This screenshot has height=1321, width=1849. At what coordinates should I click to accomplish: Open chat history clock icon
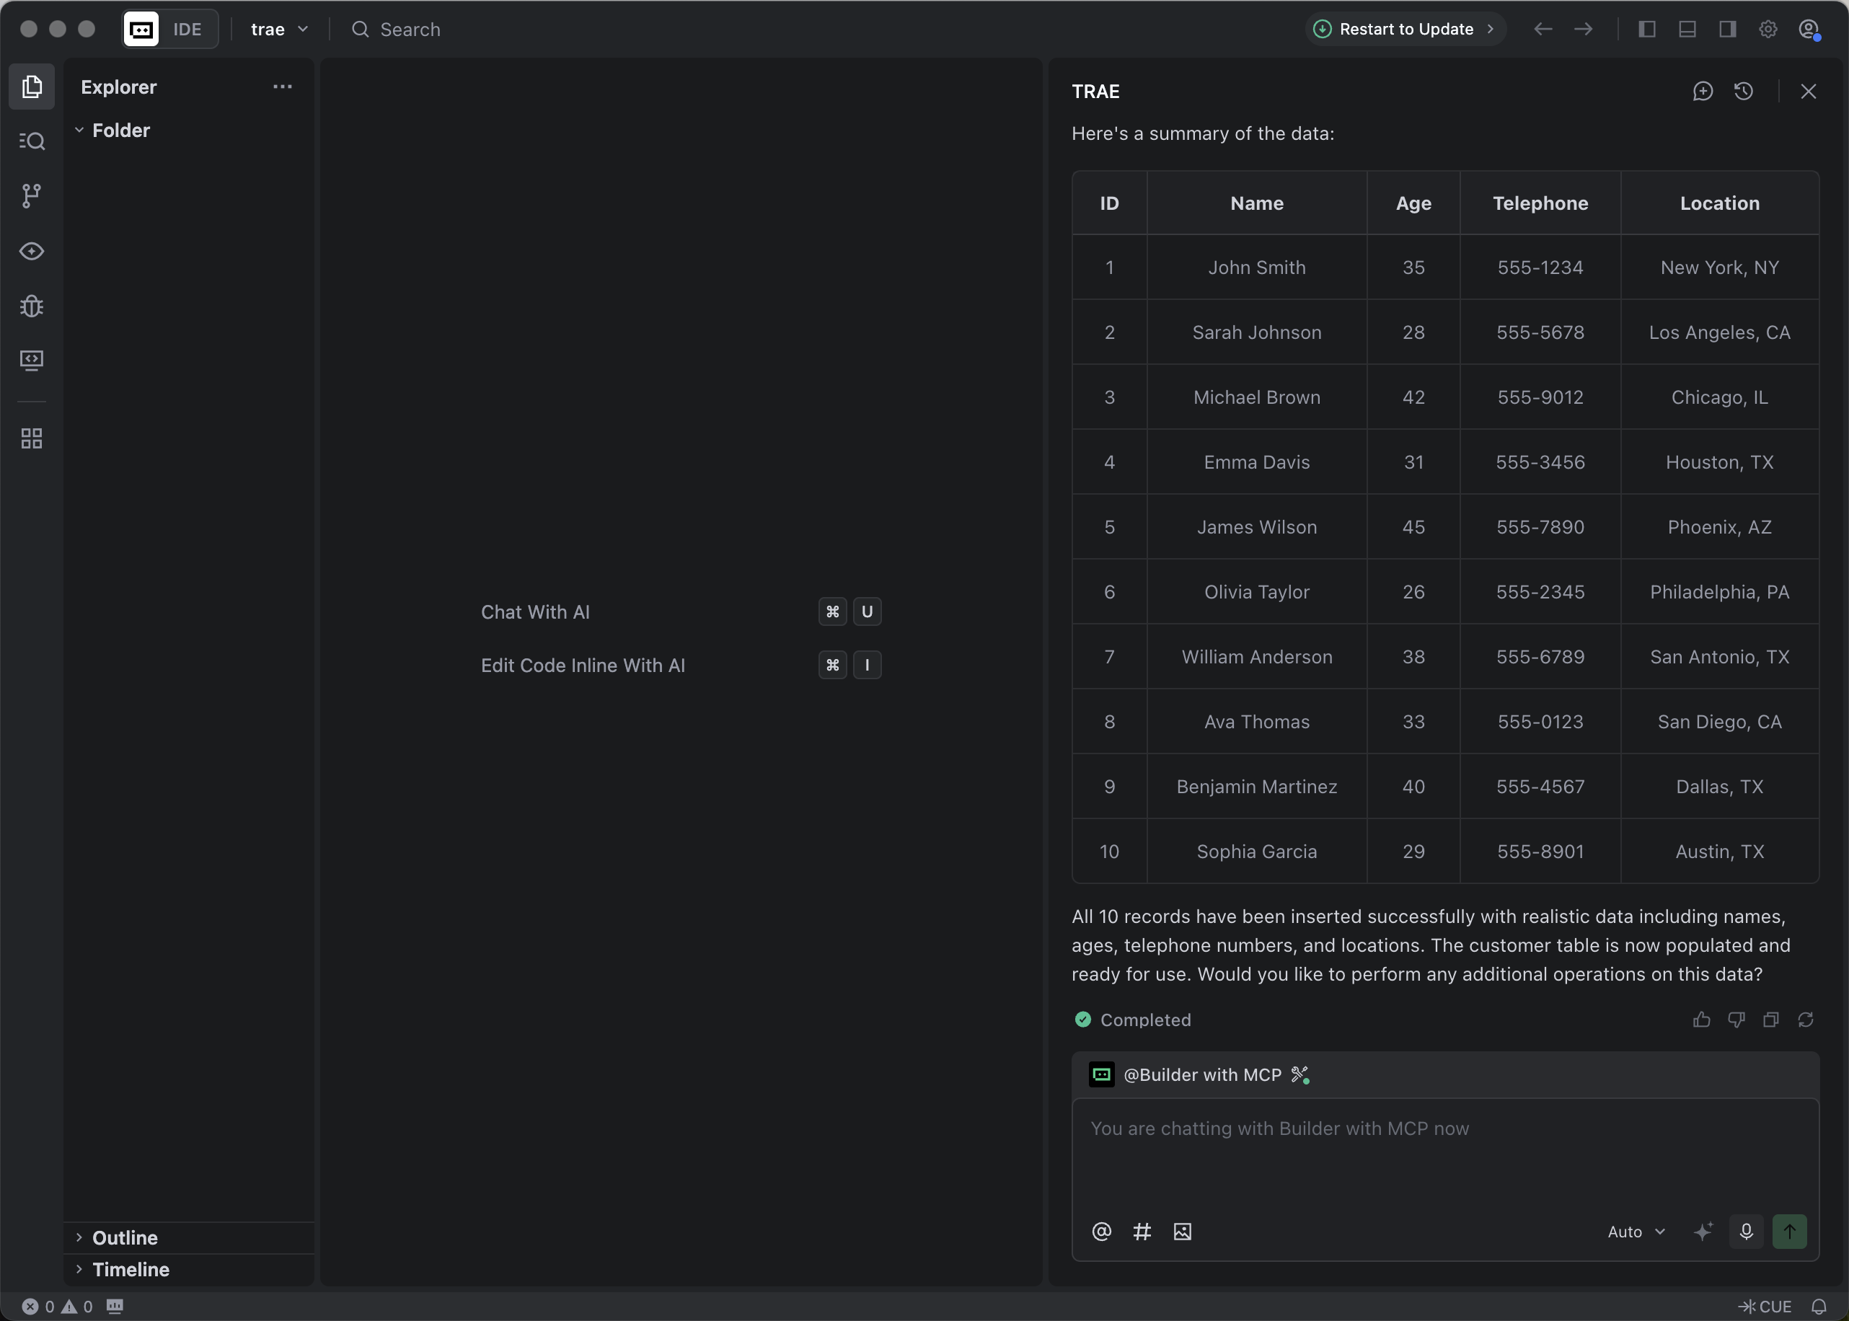pos(1743,91)
